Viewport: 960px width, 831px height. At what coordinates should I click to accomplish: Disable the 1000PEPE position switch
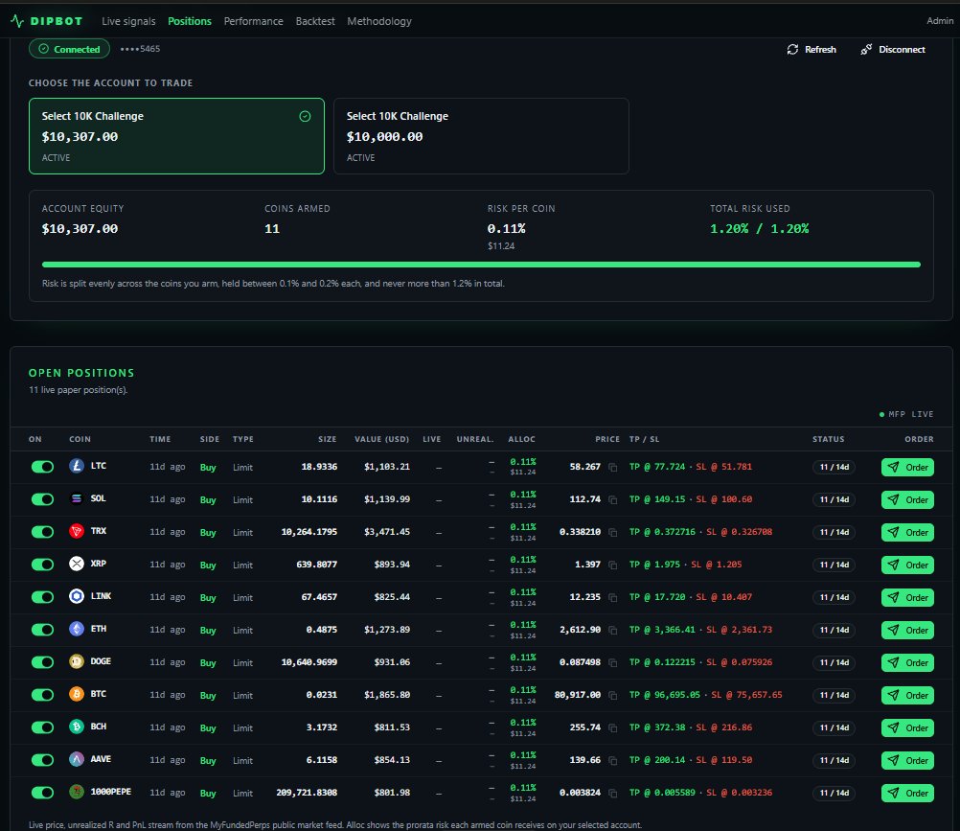point(42,793)
